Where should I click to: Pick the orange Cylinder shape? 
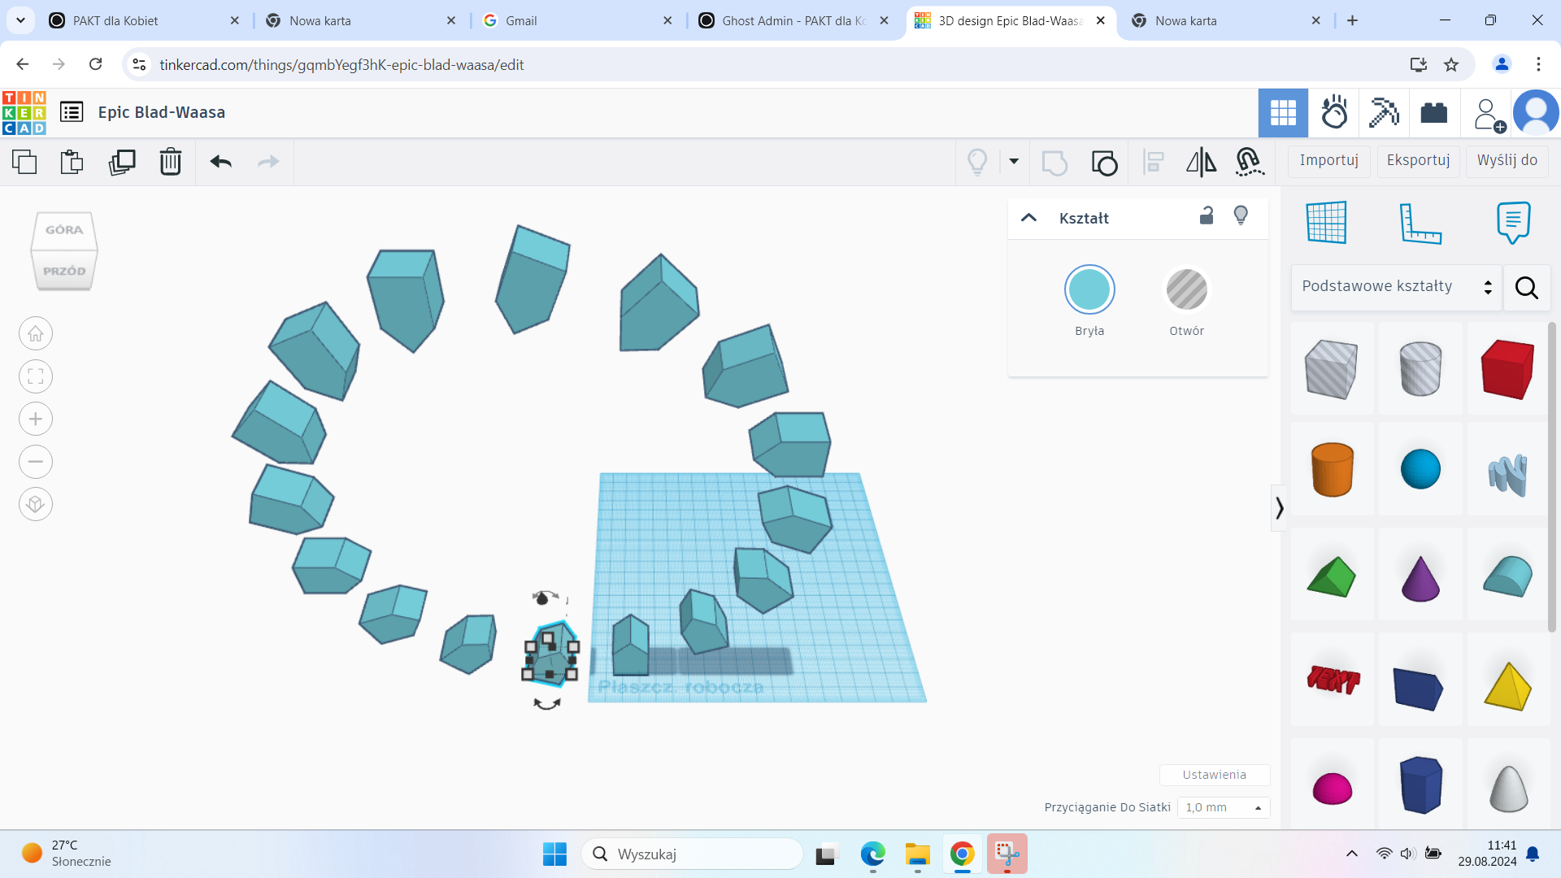[x=1332, y=469]
